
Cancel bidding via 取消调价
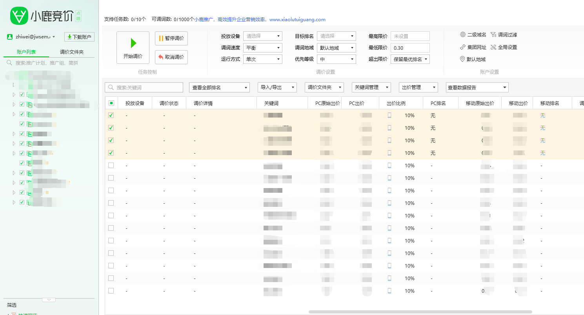click(171, 57)
